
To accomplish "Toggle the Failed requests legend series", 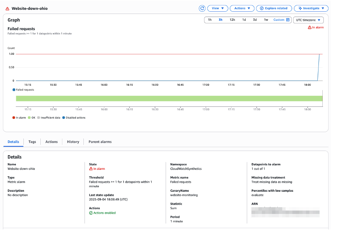I will click(23, 90).
